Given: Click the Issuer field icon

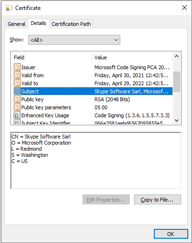Looking at the screenshot, I should tap(17, 67).
